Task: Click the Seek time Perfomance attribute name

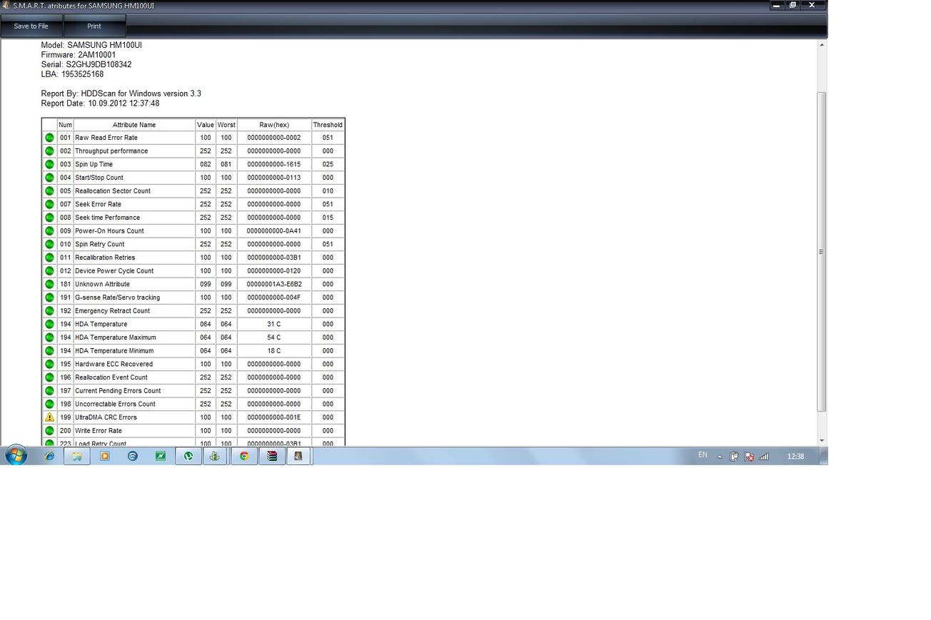Action: pyautogui.click(x=108, y=218)
